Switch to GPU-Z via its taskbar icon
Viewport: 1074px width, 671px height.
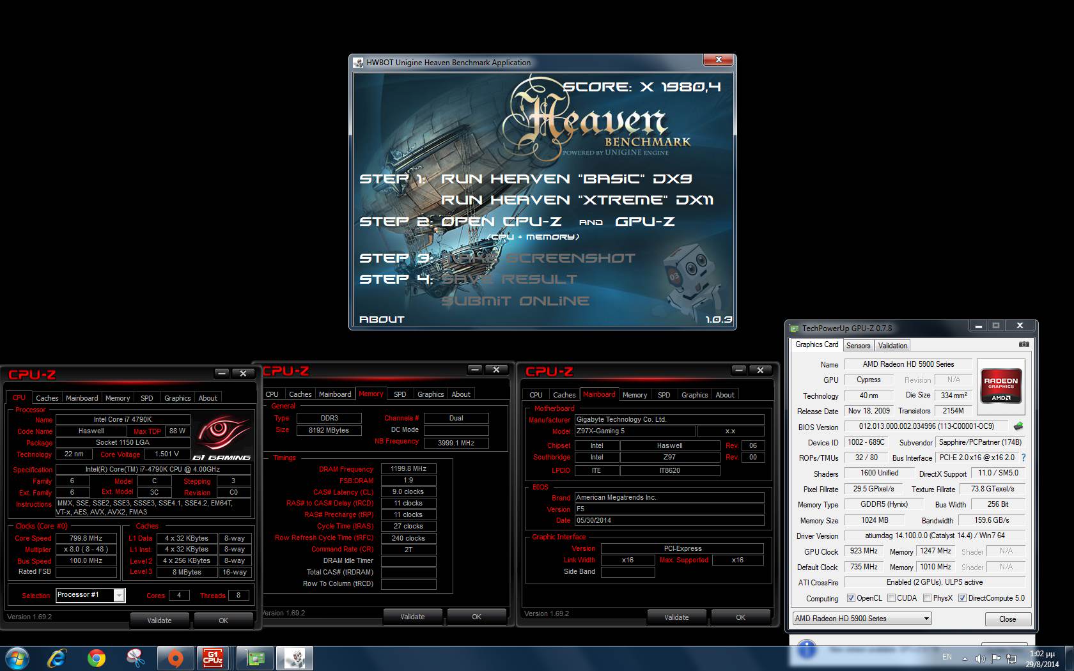pyautogui.click(x=255, y=658)
